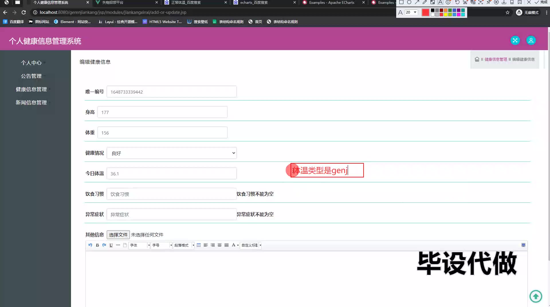Toggle underline in editor toolbar
The width and height of the screenshot is (550, 307).
coord(111,245)
